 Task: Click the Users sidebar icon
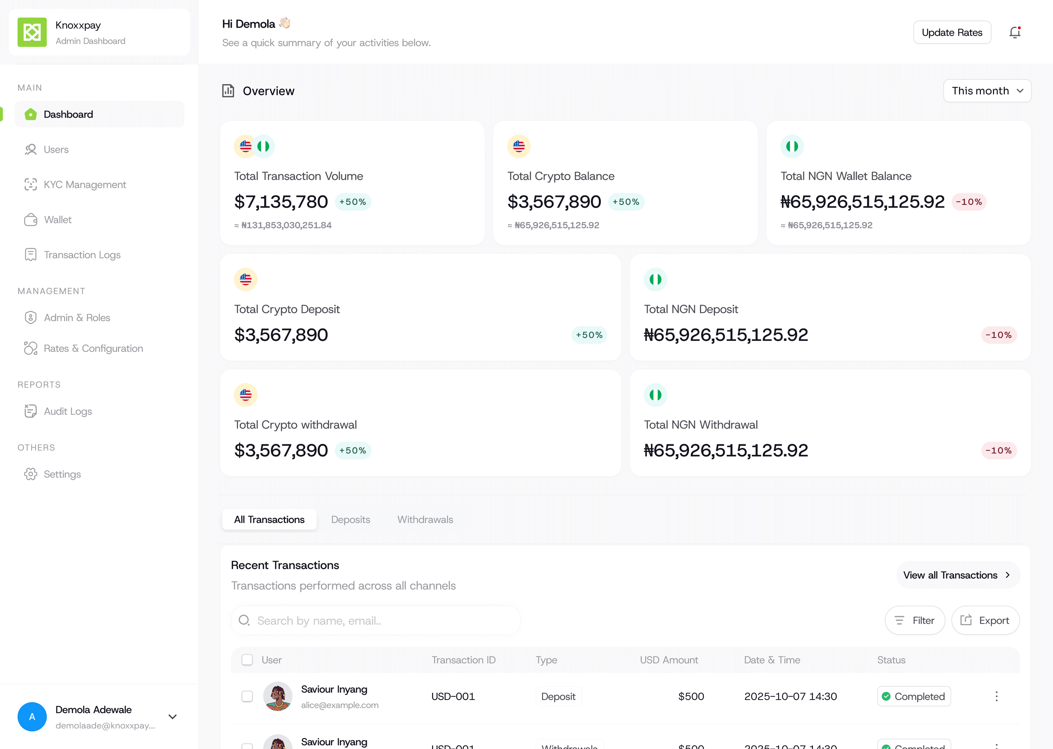tap(30, 149)
